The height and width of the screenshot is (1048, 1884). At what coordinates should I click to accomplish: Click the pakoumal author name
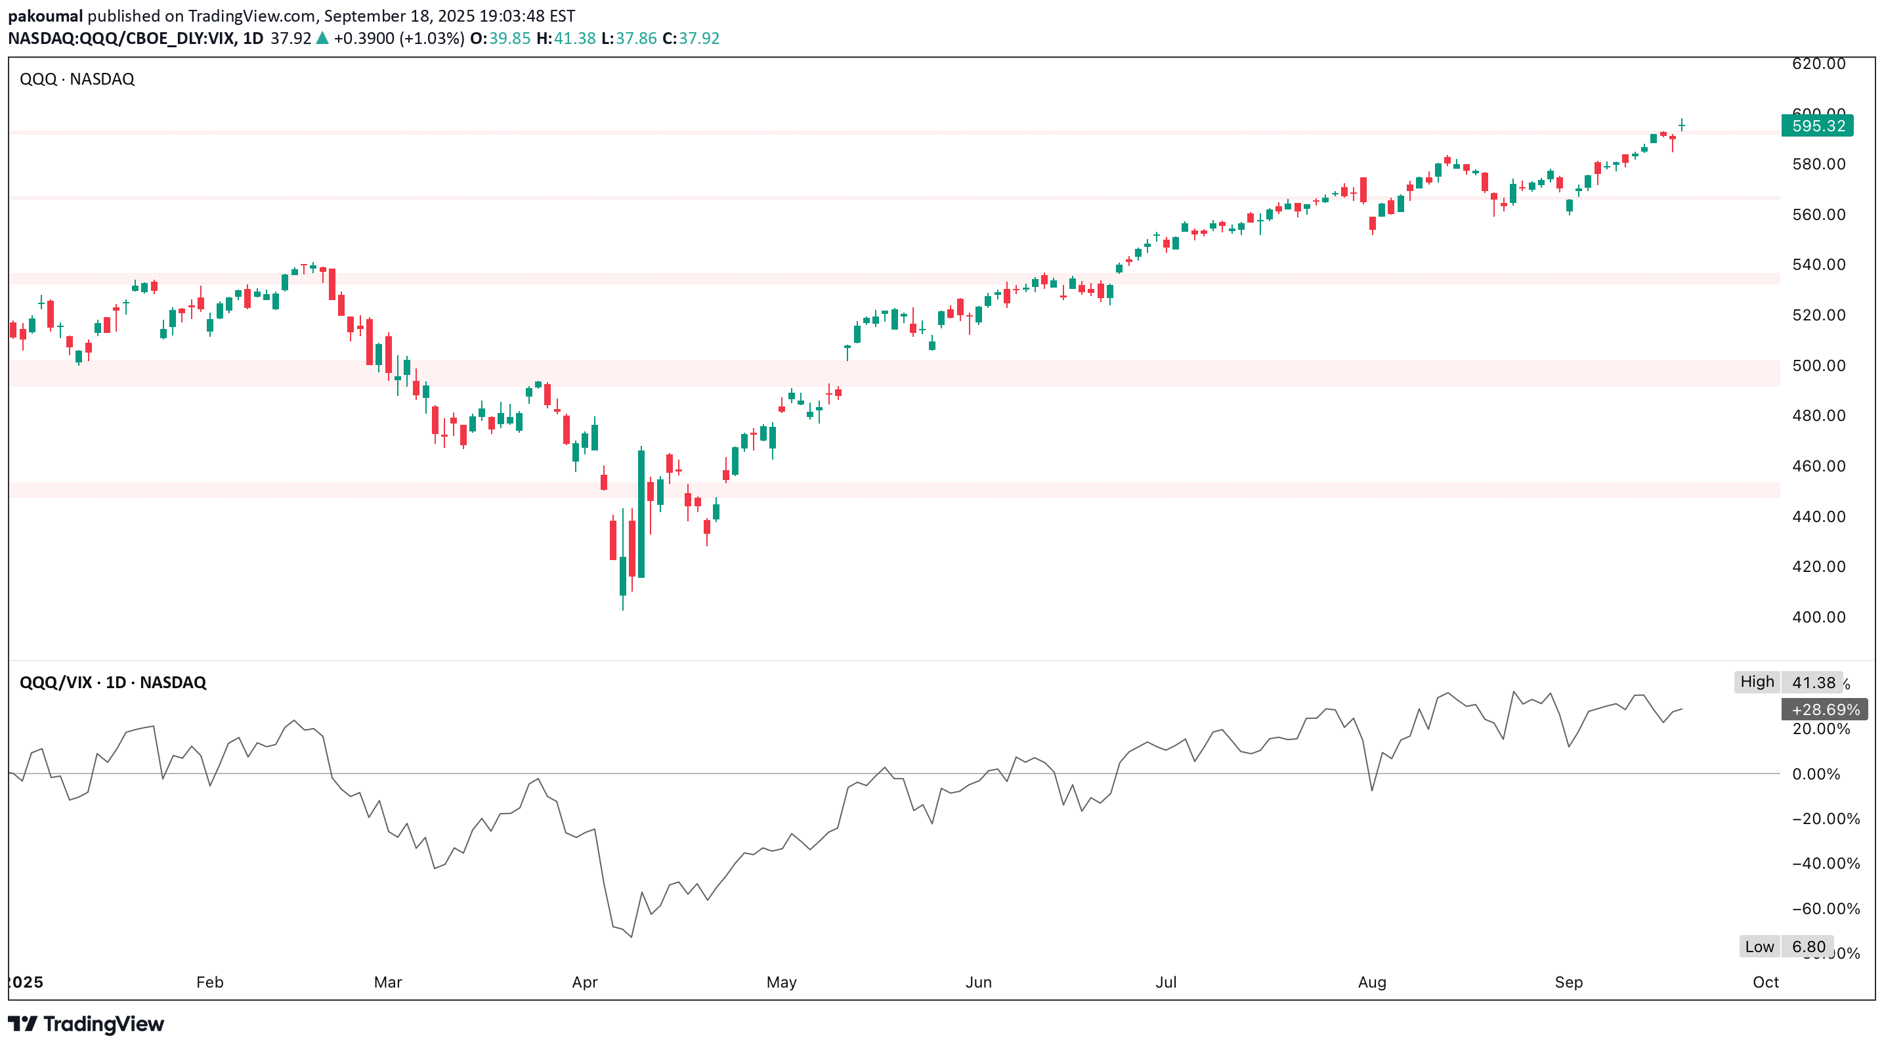pyautogui.click(x=45, y=15)
